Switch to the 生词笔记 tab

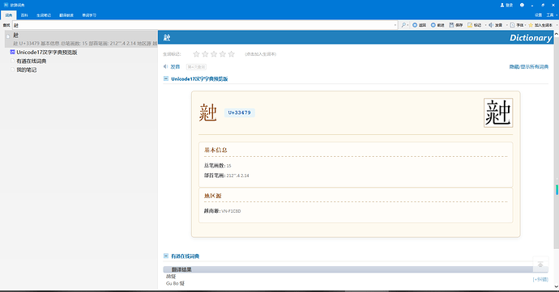(x=44, y=15)
